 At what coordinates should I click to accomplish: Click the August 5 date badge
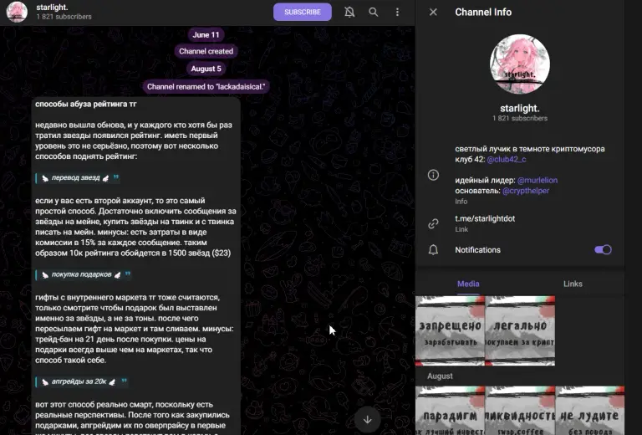[206, 69]
